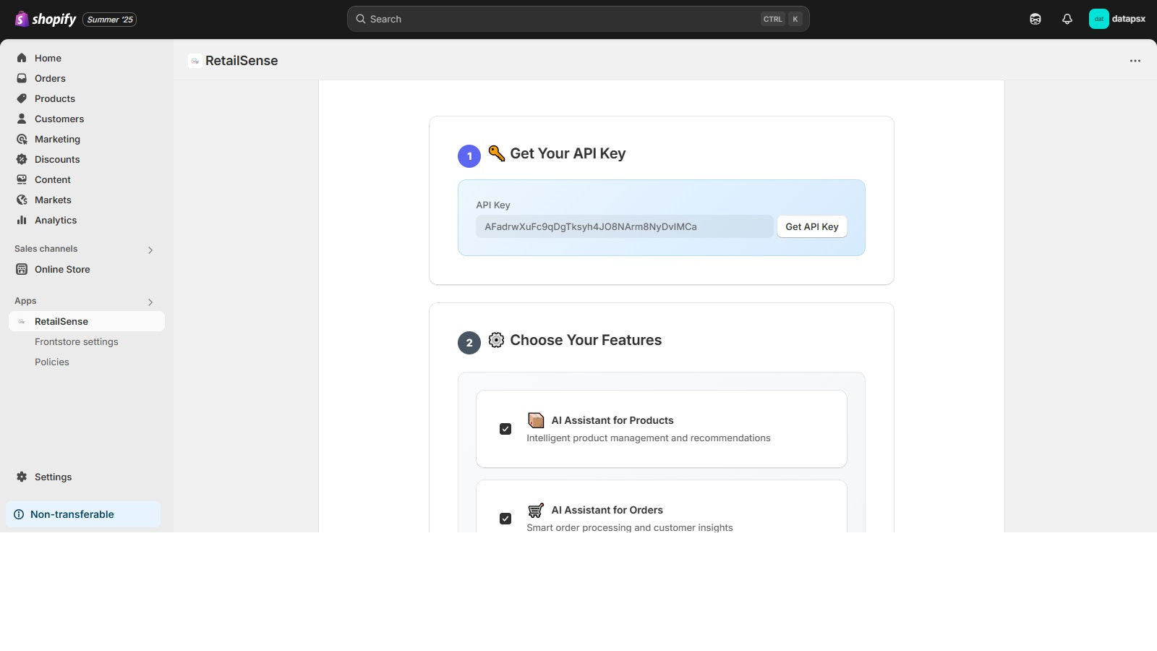
Task: Open Home in the sidebar
Action: pyautogui.click(x=87, y=58)
